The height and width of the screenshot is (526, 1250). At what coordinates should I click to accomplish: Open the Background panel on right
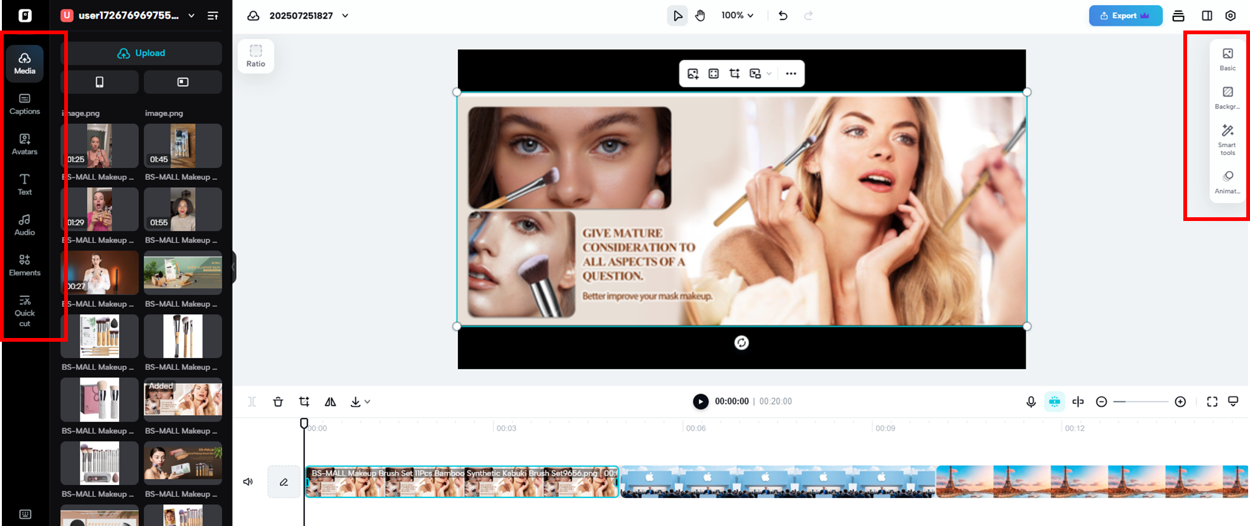pyautogui.click(x=1228, y=98)
